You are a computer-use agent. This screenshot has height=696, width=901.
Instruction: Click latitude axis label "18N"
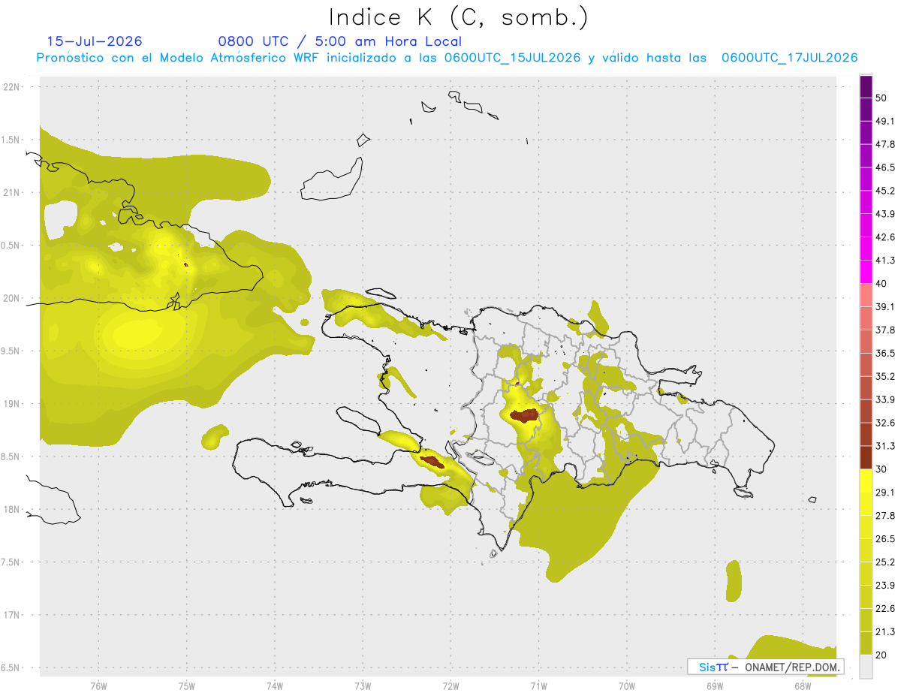13,509
